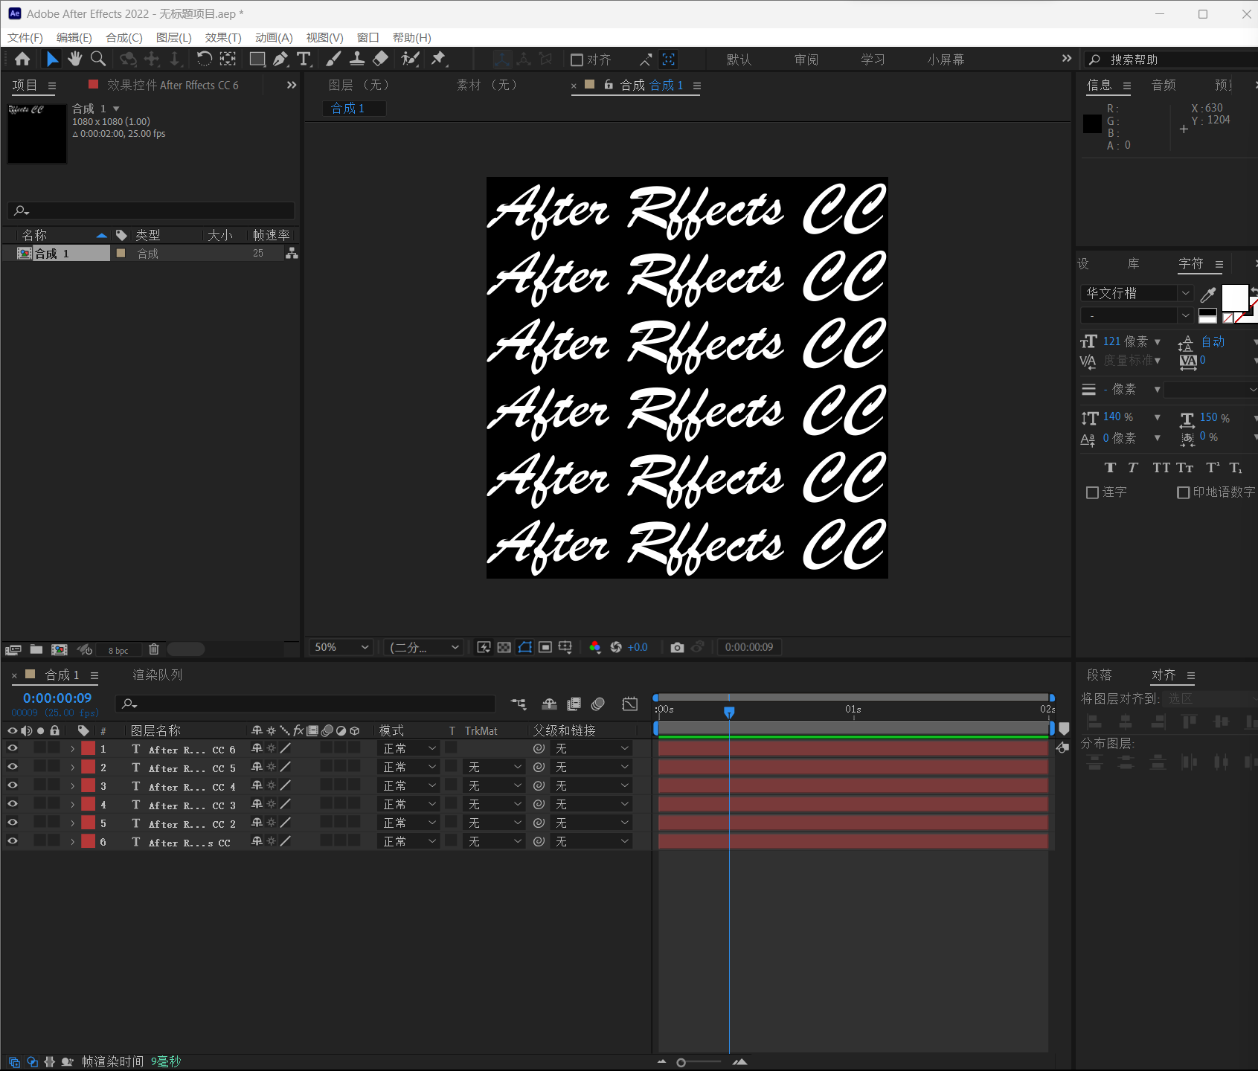Apply all caps text style
This screenshot has width=1258, height=1071.
coord(1161,468)
